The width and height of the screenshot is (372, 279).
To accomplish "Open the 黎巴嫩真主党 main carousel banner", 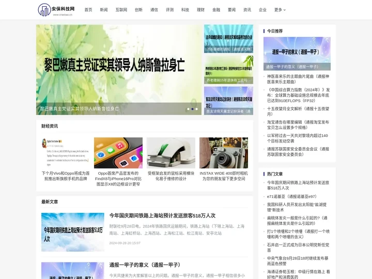I will point(119,70).
